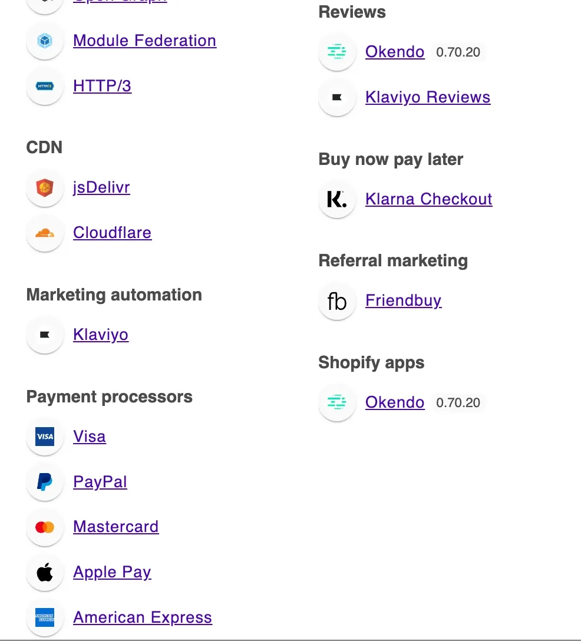Open Okendo link under Shopify apps
Screen dimensions: 581x641
[x=395, y=402]
